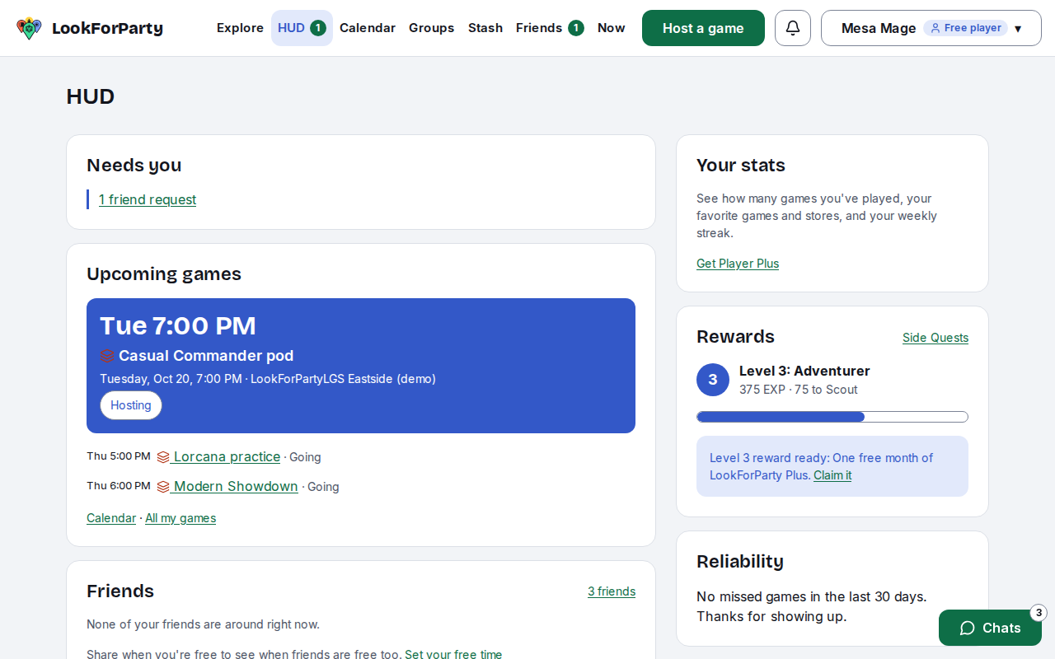Open the Groups nav item

coord(431,28)
